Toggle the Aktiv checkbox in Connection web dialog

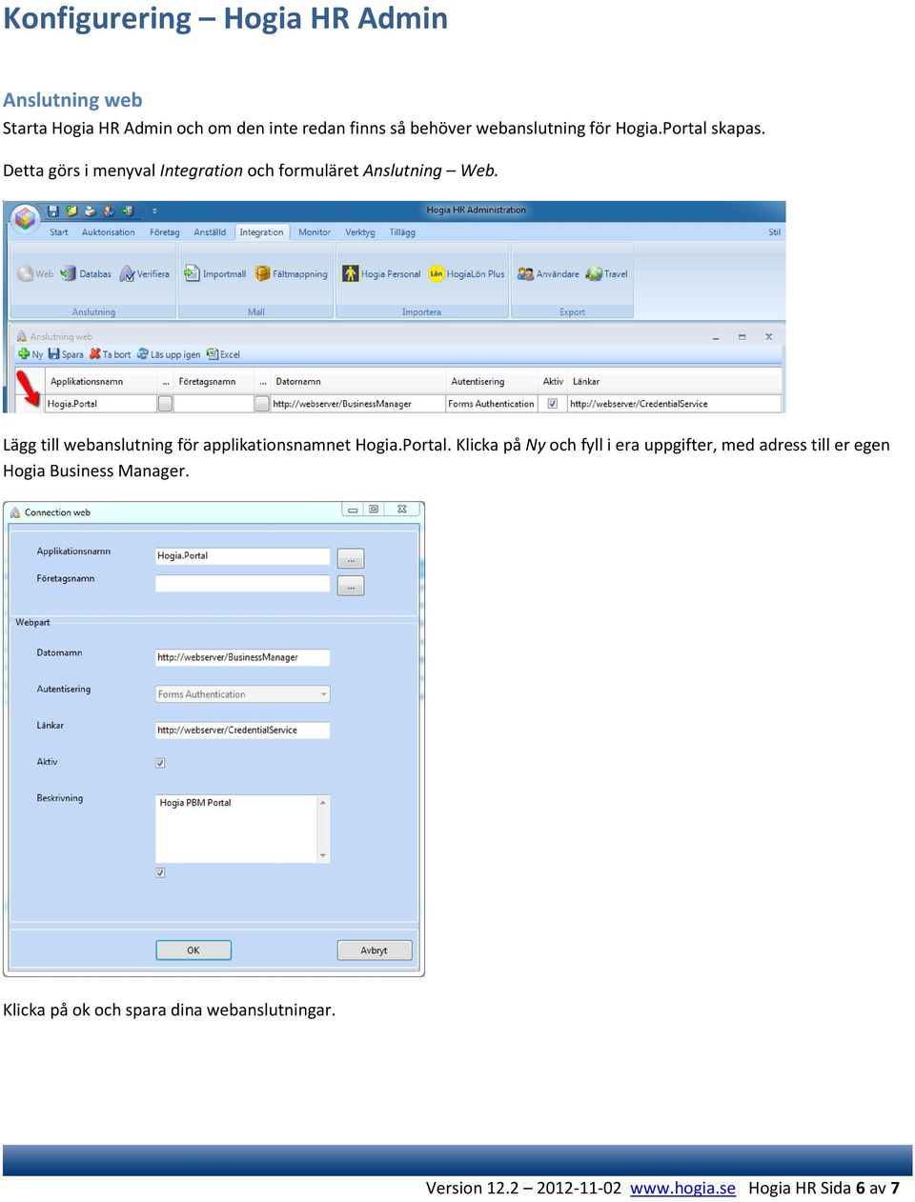click(x=160, y=763)
